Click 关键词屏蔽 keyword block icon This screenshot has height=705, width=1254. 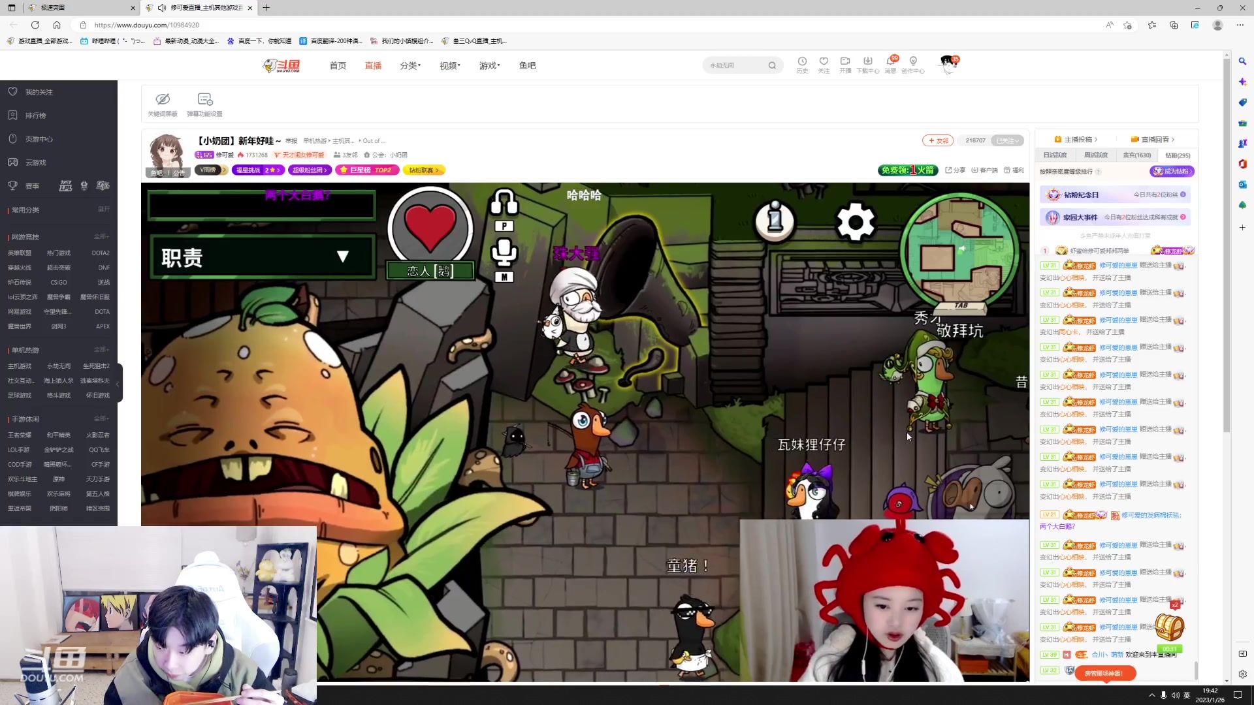pos(163,104)
